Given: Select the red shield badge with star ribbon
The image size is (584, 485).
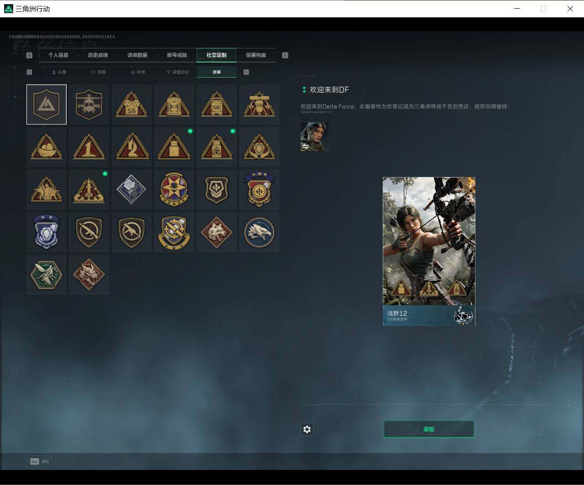Looking at the screenshot, I should [x=259, y=189].
